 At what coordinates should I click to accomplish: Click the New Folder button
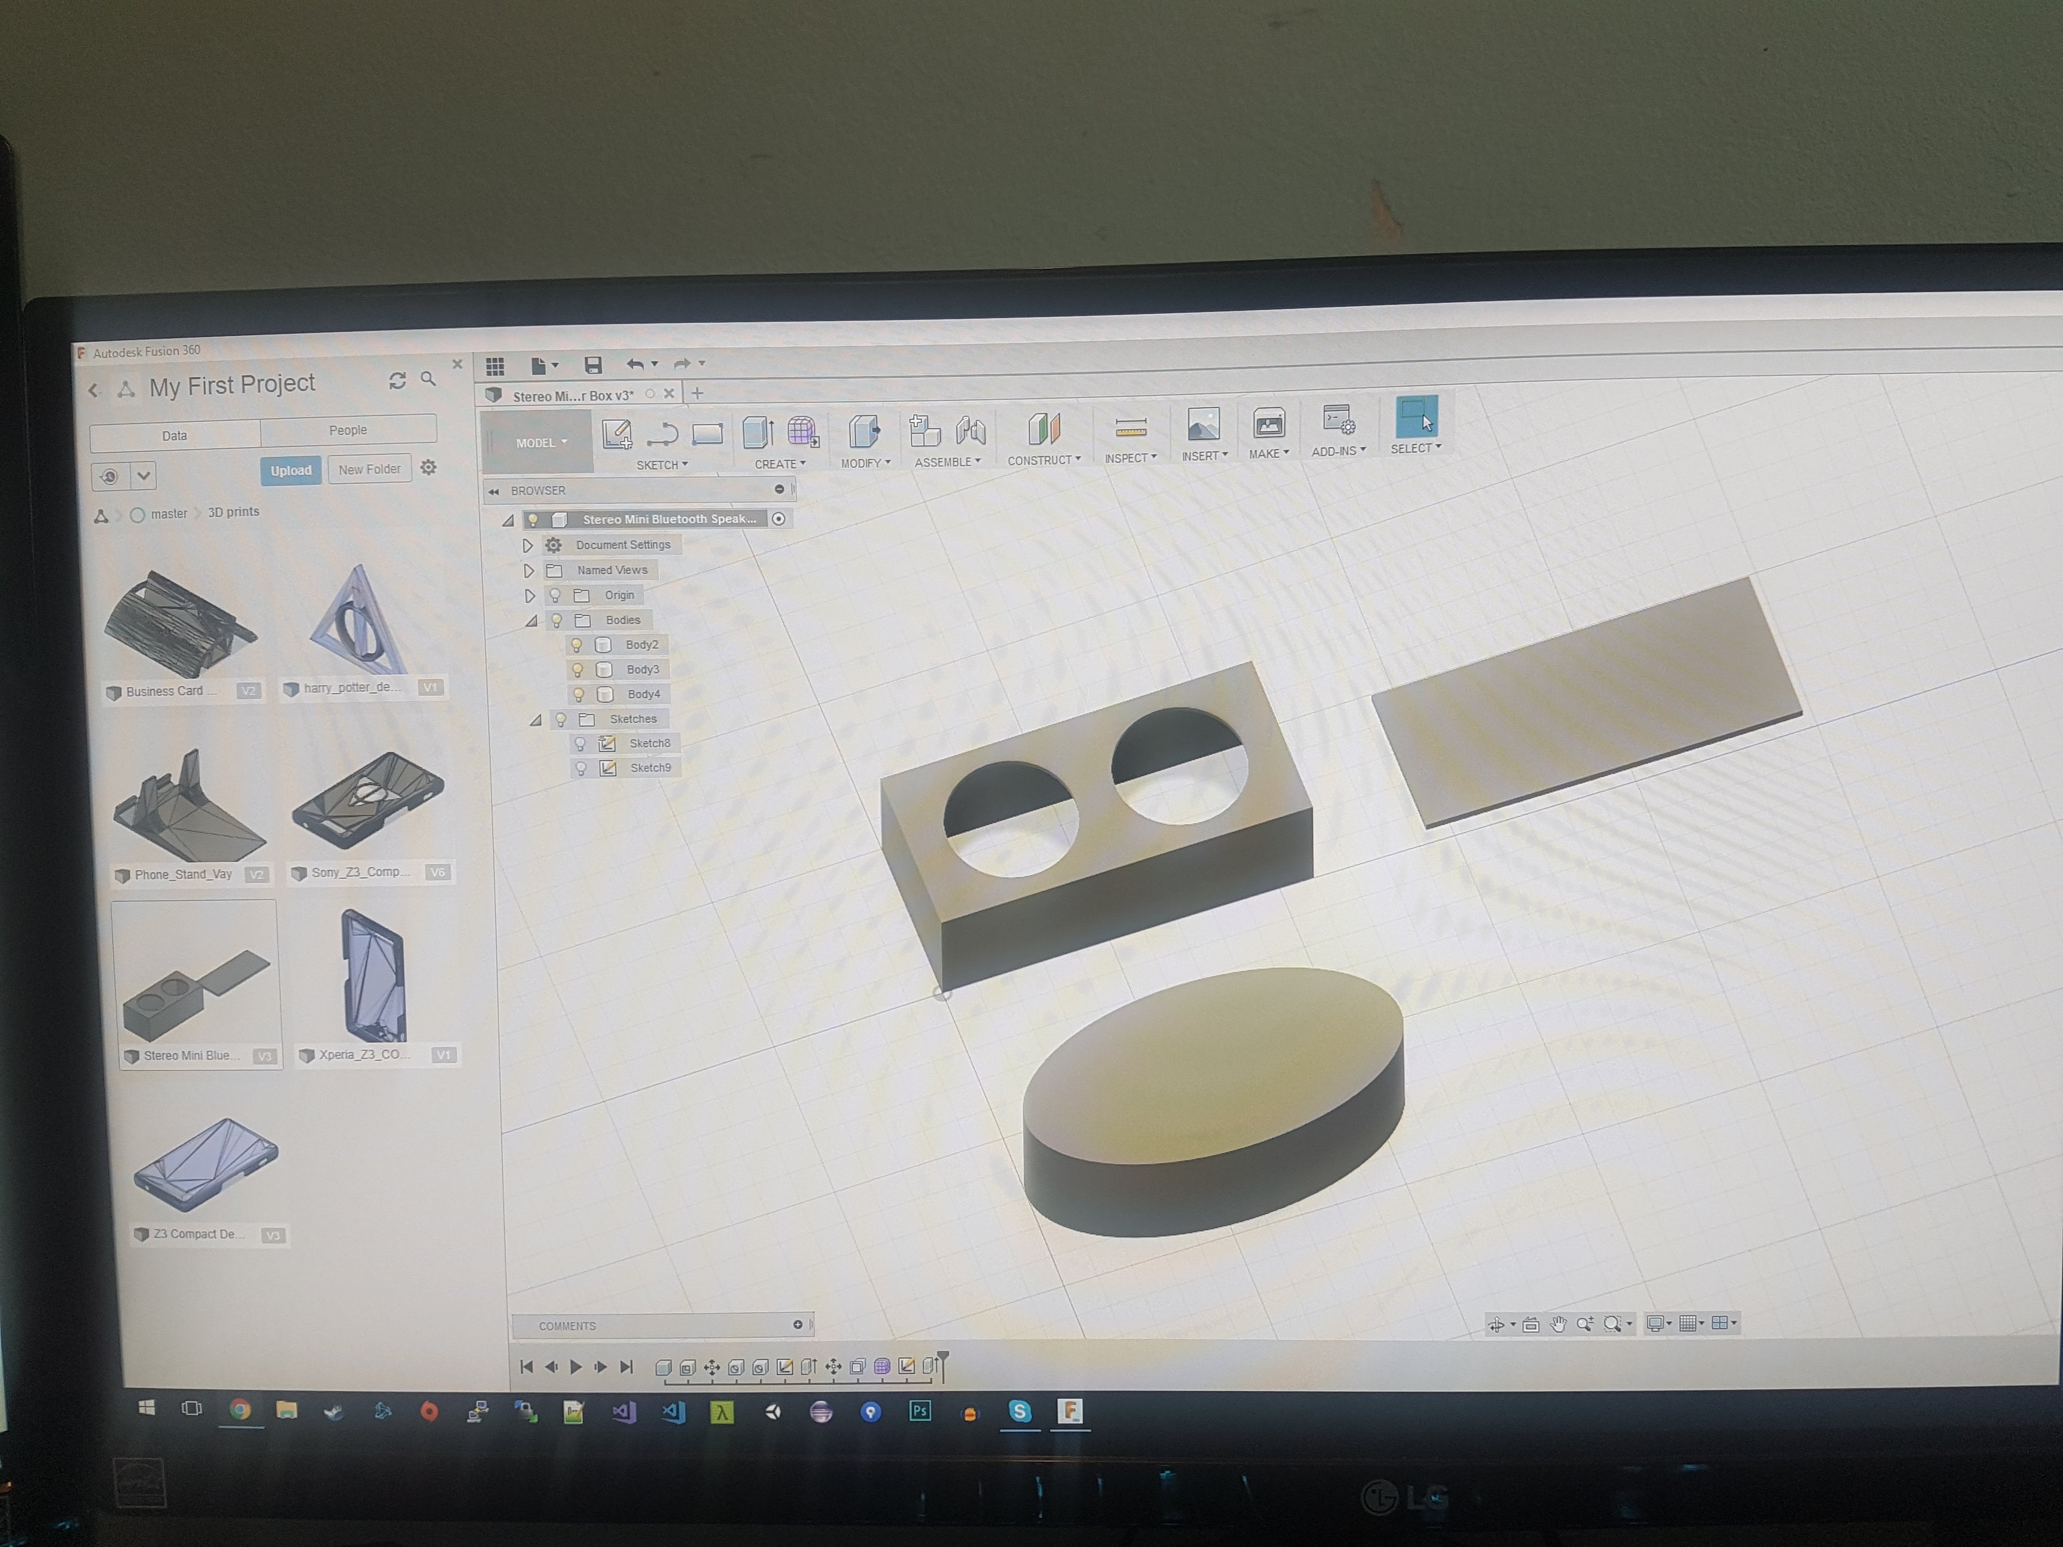pos(369,469)
